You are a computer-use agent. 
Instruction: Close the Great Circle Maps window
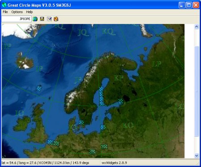(196, 5)
